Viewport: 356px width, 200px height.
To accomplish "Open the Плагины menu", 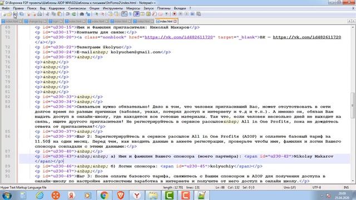I will coord(164,8).
